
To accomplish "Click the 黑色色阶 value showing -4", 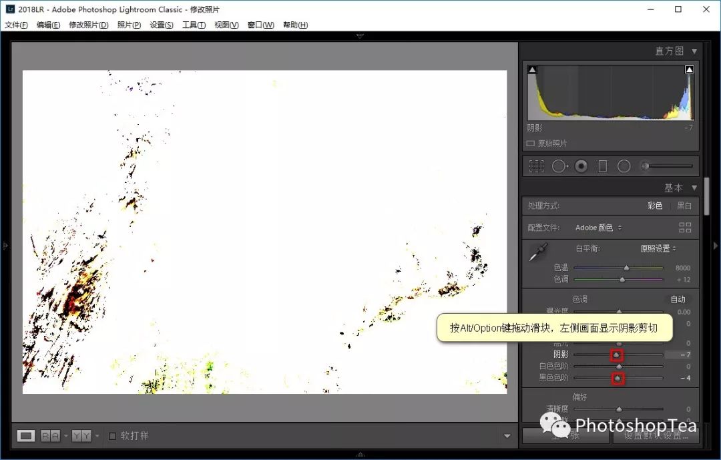I will click(x=686, y=378).
